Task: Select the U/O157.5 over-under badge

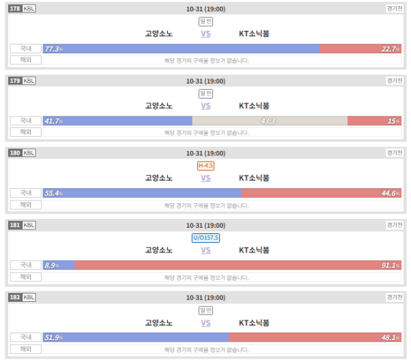Action: click(x=206, y=238)
